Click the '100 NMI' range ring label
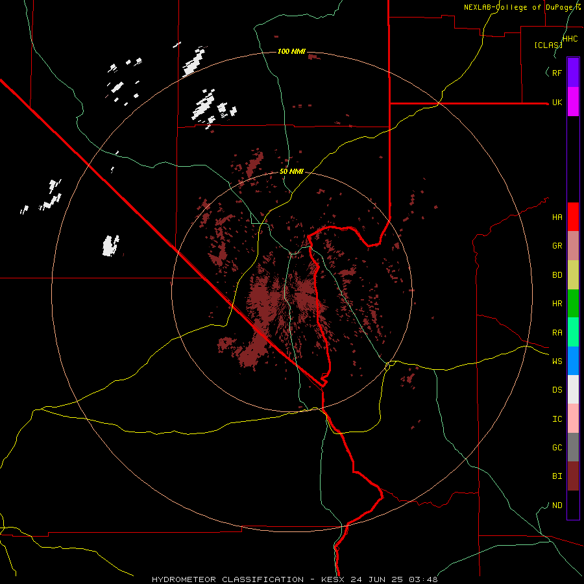The width and height of the screenshot is (584, 584). (x=291, y=51)
